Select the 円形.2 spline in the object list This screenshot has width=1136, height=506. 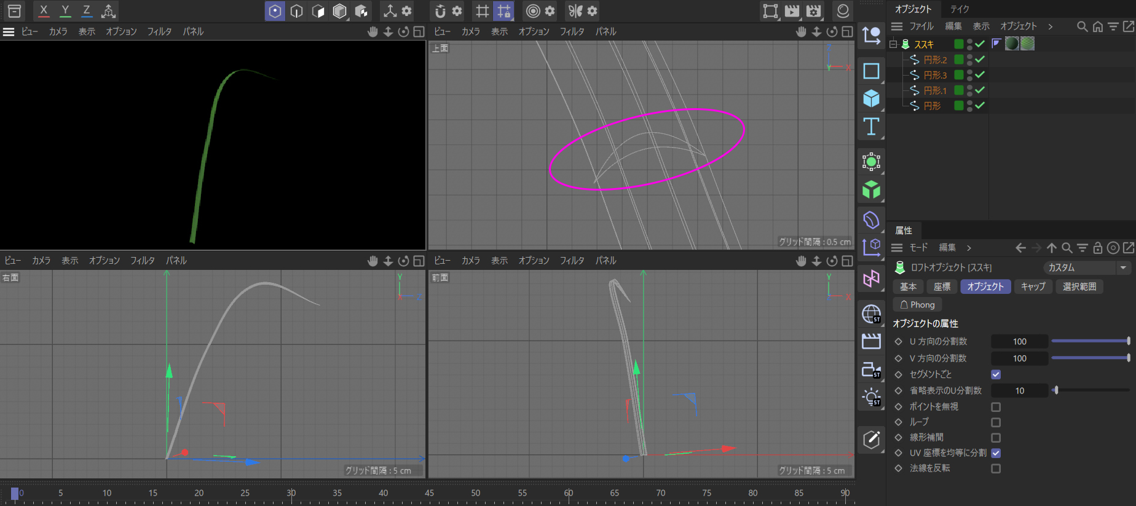pos(935,60)
